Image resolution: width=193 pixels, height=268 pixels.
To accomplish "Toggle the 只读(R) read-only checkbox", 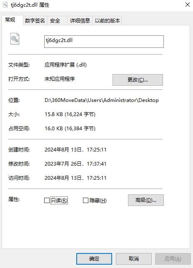I will click(x=47, y=200).
